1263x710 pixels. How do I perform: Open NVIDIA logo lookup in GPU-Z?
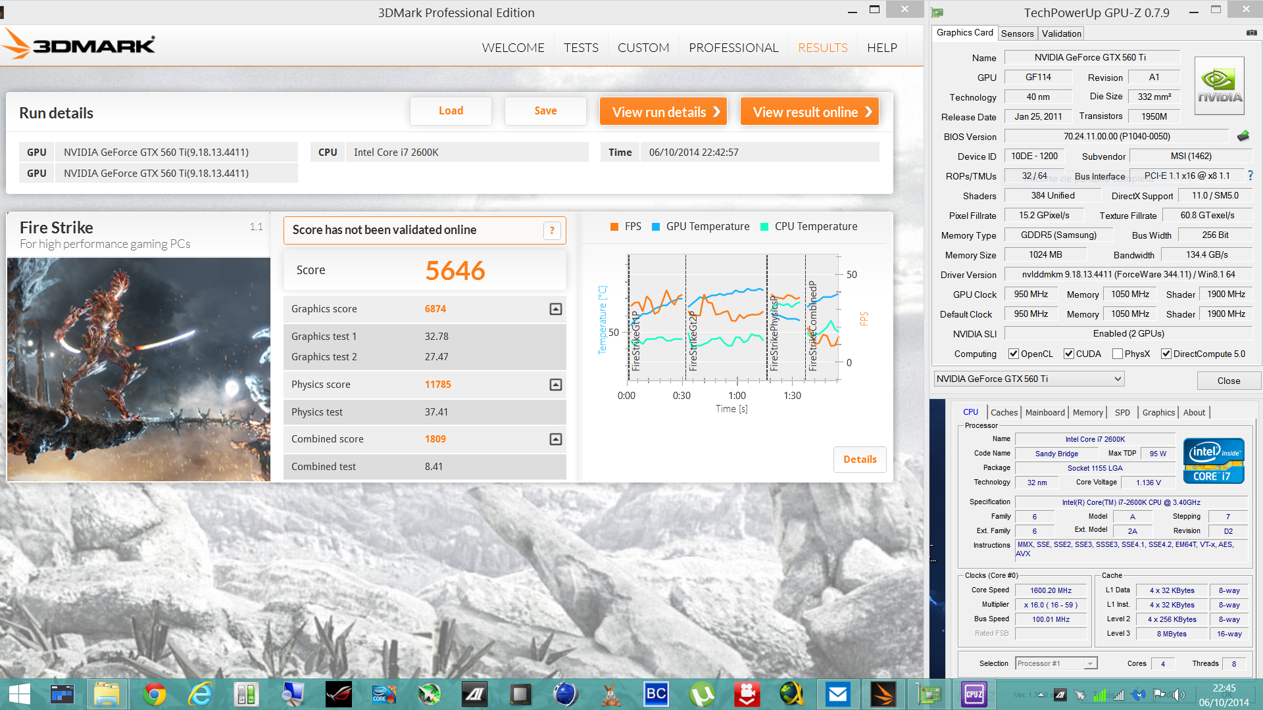pyautogui.click(x=1220, y=86)
